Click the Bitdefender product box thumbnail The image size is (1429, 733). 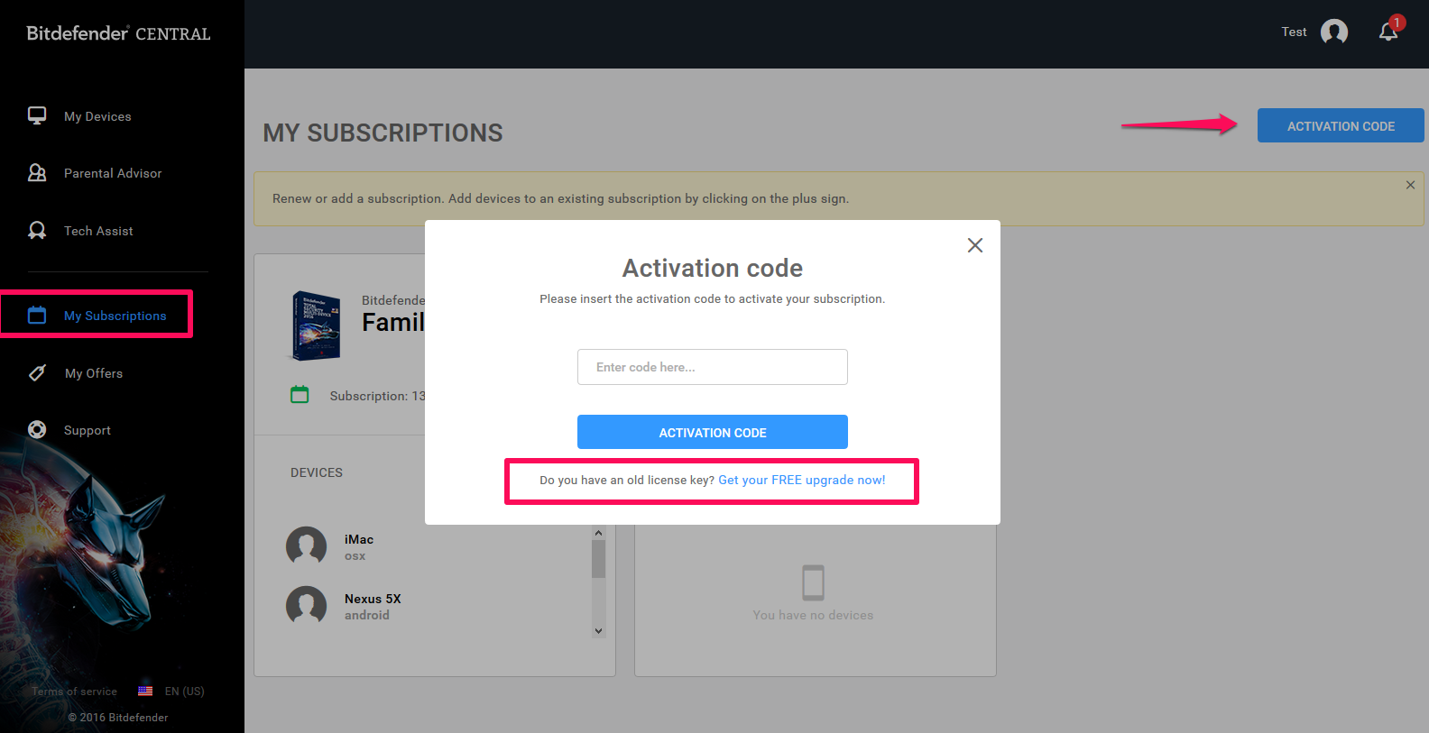[x=317, y=325]
